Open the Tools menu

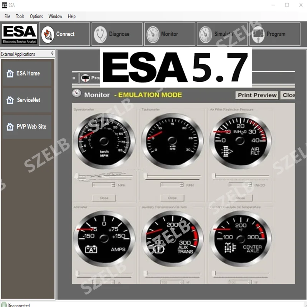[20, 17]
